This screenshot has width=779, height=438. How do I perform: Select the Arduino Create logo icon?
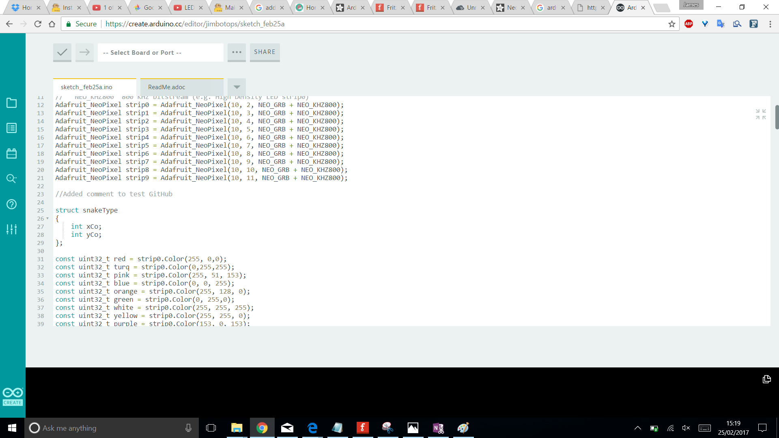pyautogui.click(x=13, y=397)
